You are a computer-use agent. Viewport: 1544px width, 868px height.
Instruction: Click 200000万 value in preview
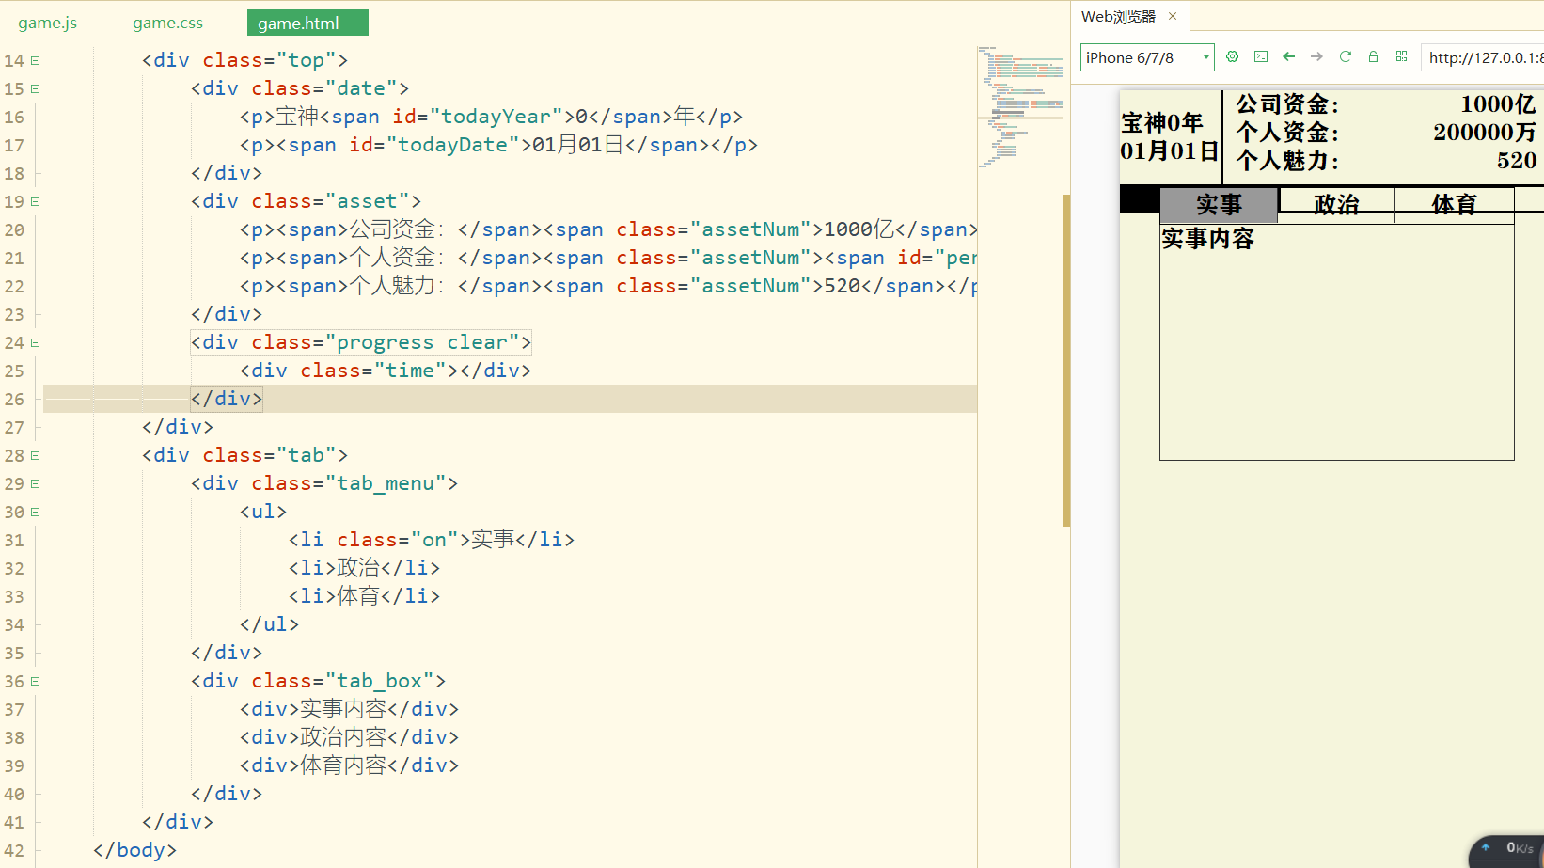pos(1485,133)
